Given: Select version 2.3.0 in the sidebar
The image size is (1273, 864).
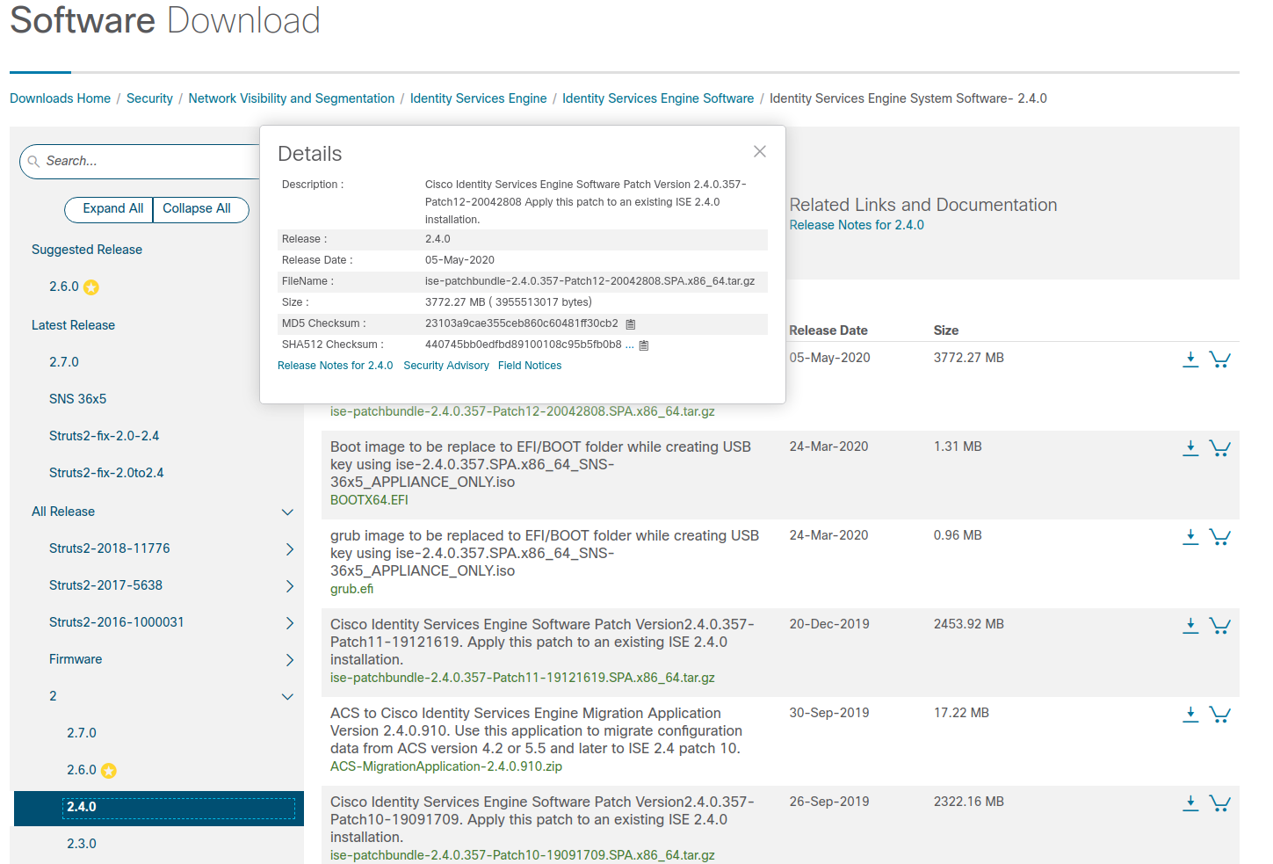Looking at the screenshot, I should point(82,844).
